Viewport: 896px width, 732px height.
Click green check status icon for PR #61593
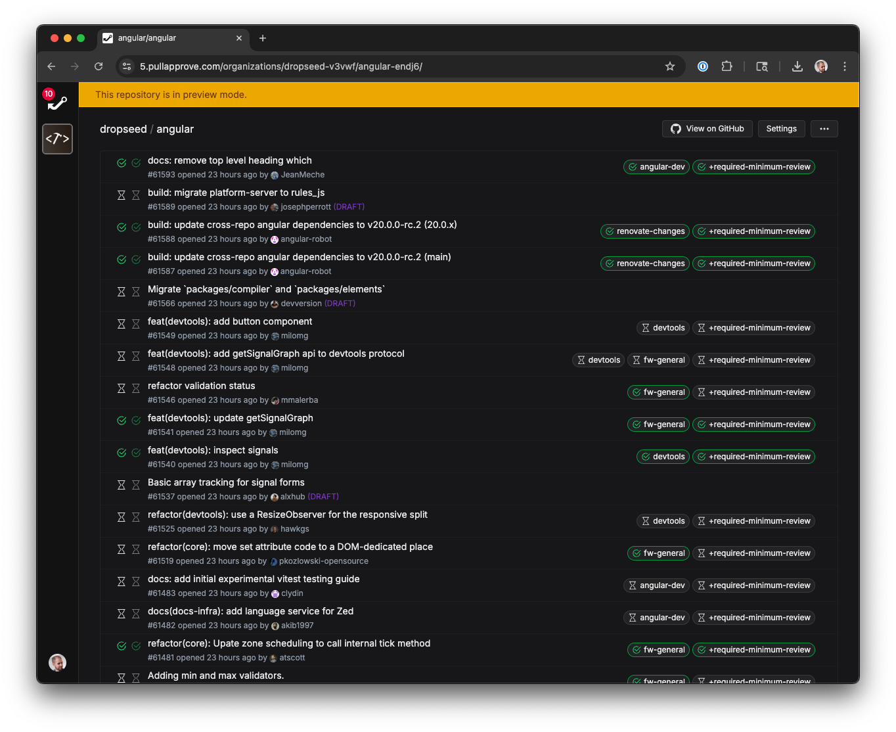coord(122,163)
